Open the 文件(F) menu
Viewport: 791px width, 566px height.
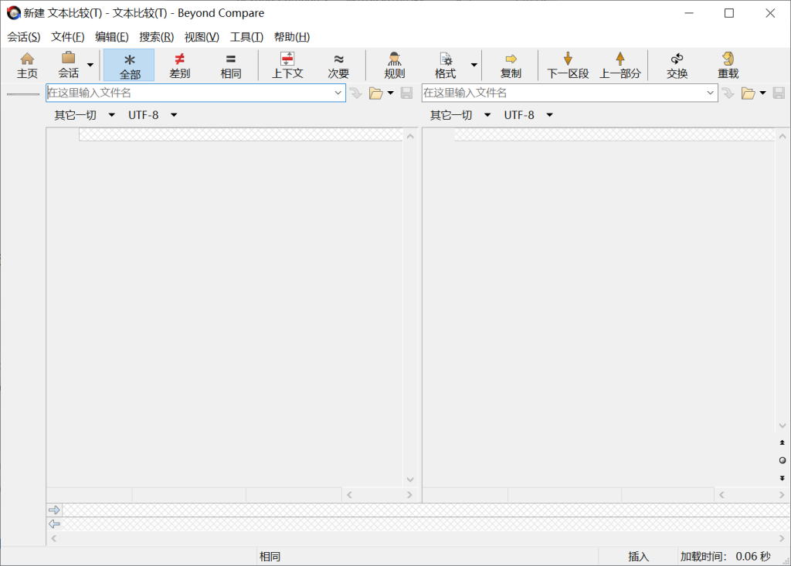click(68, 37)
